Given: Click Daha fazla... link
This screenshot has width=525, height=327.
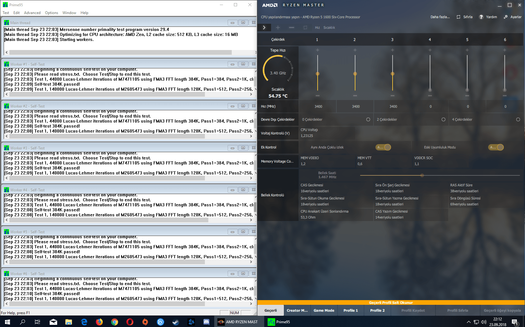Looking at the screenshot, I should [x=440, y=17].
